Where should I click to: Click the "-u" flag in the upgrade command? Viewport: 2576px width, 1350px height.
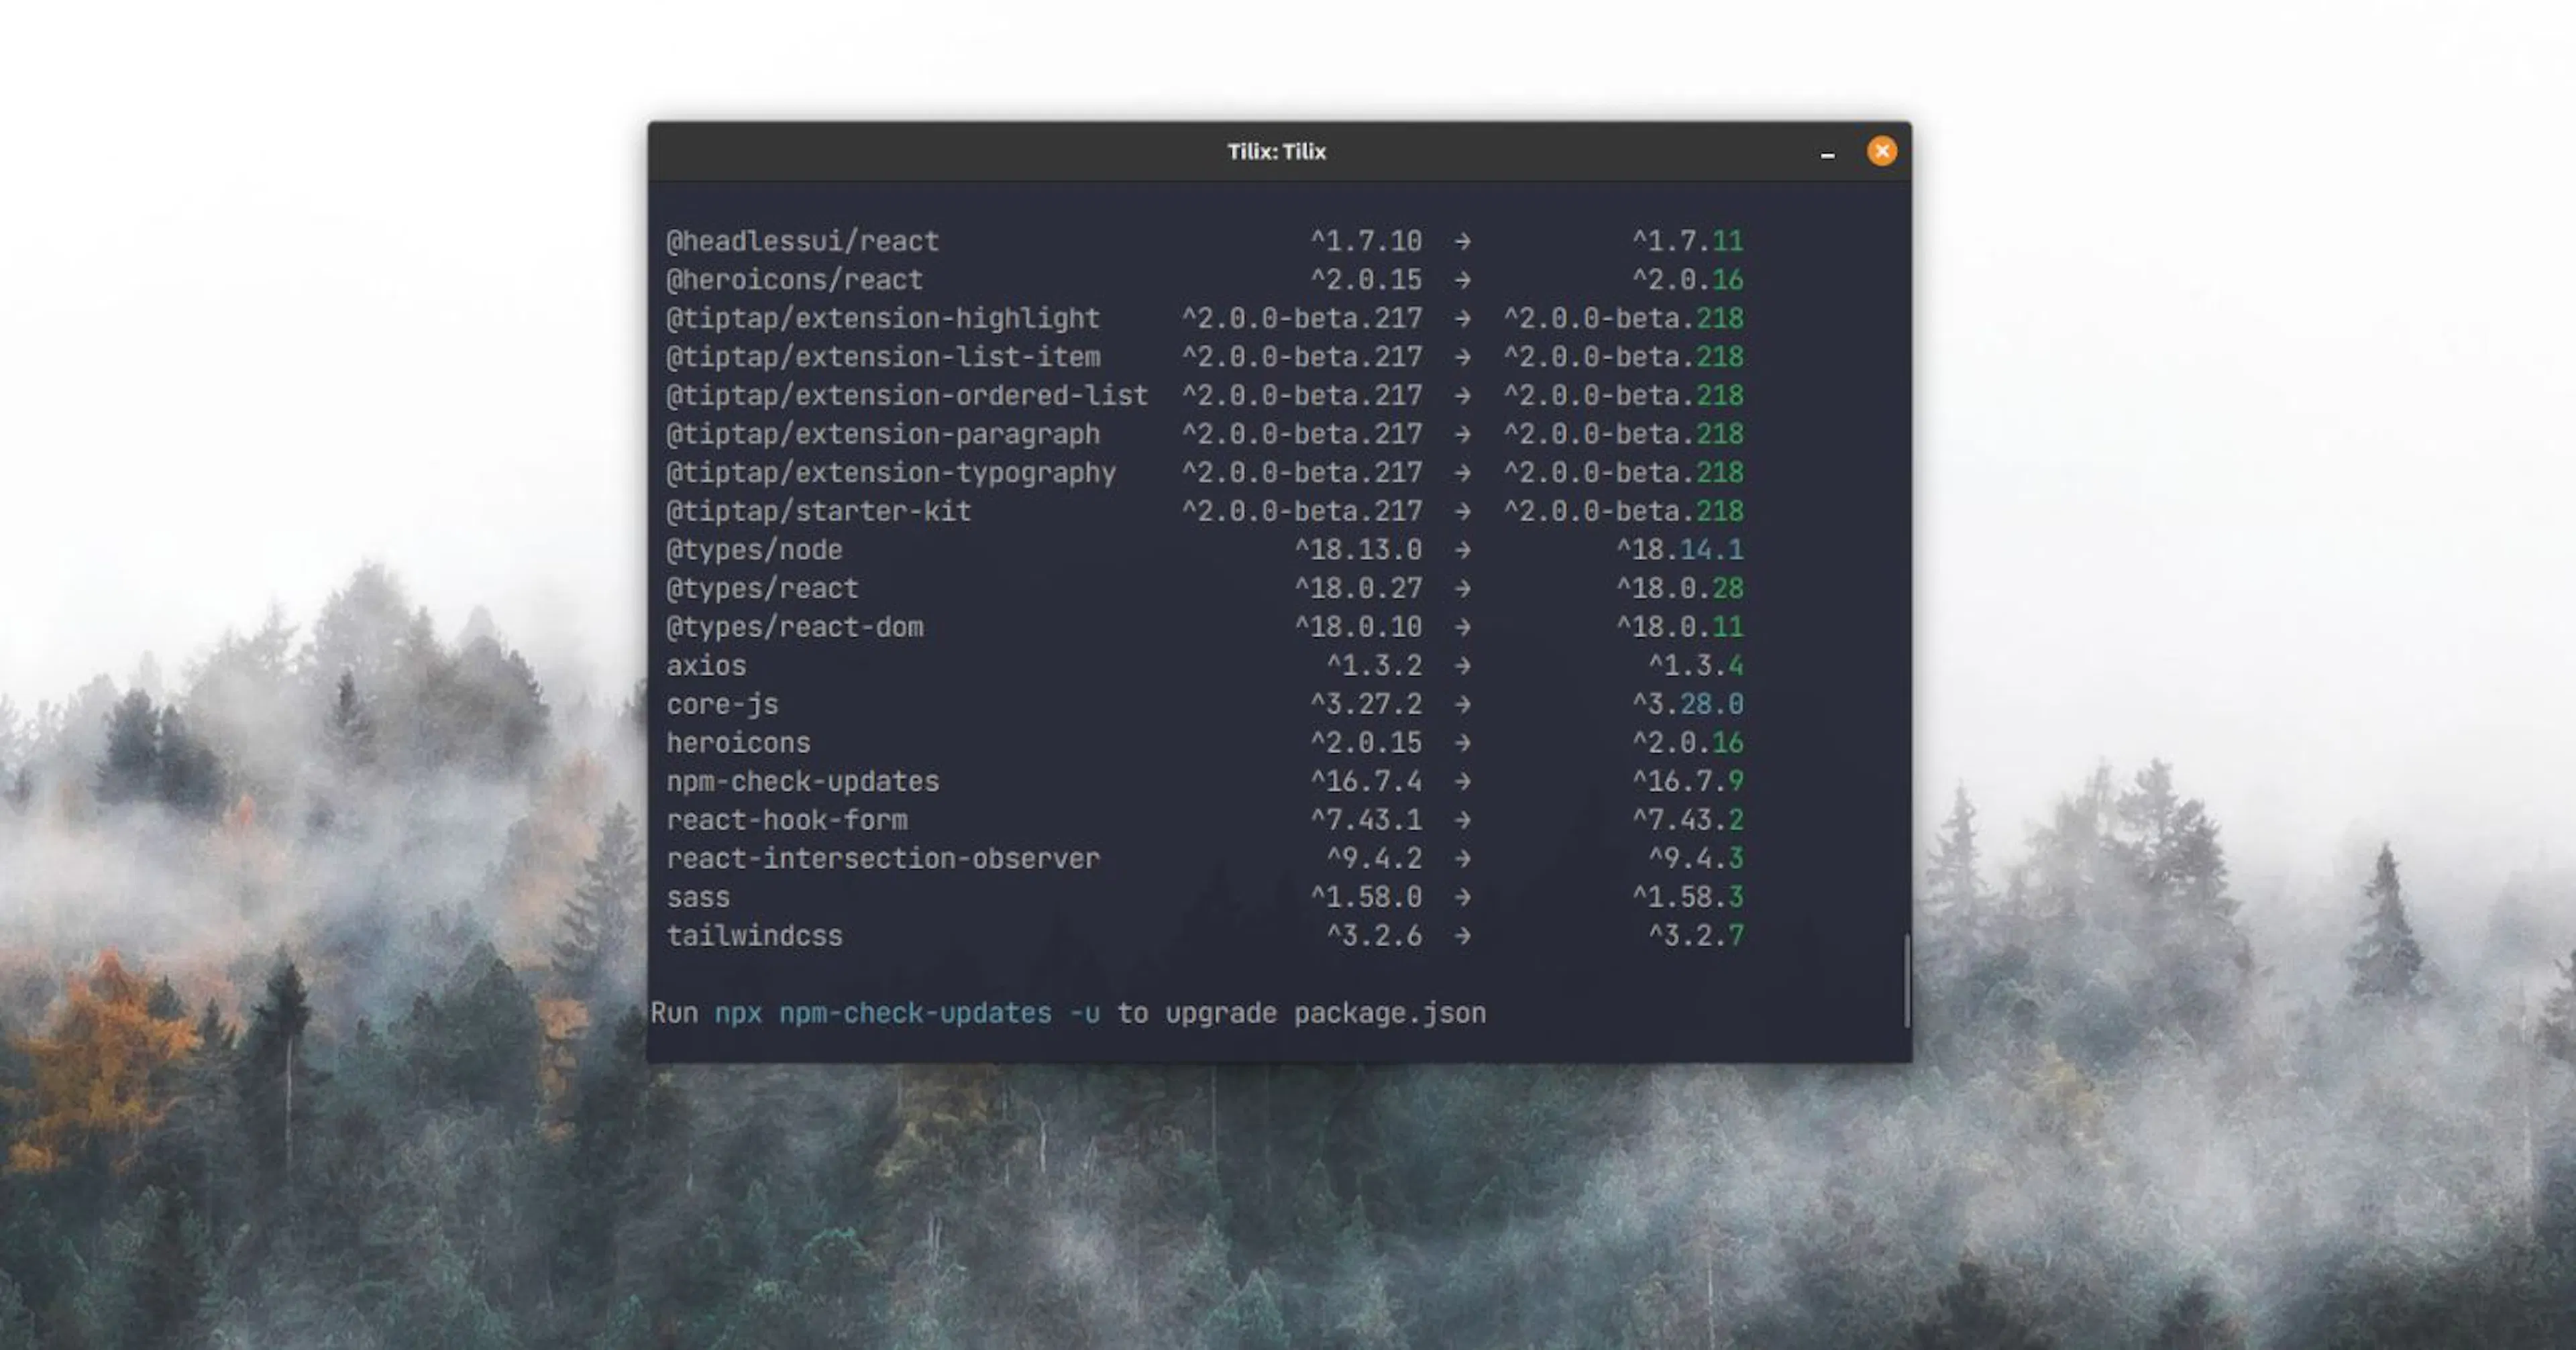click(1084, 1014)
